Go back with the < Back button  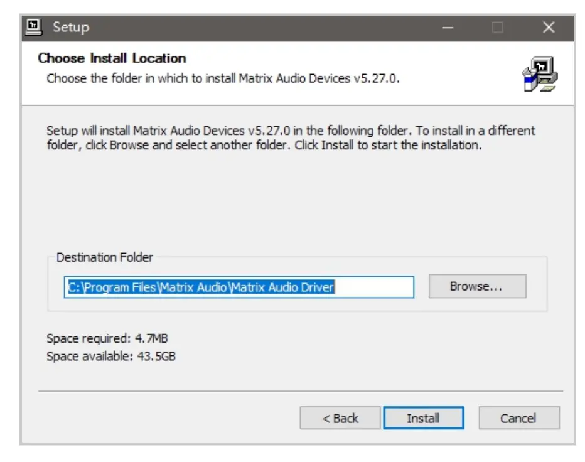(x=340, y=418)
